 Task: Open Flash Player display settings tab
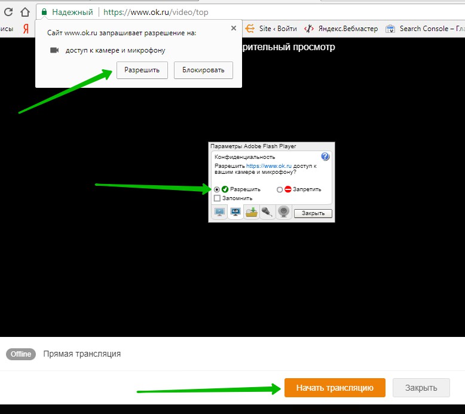click(x=220, y=212)
